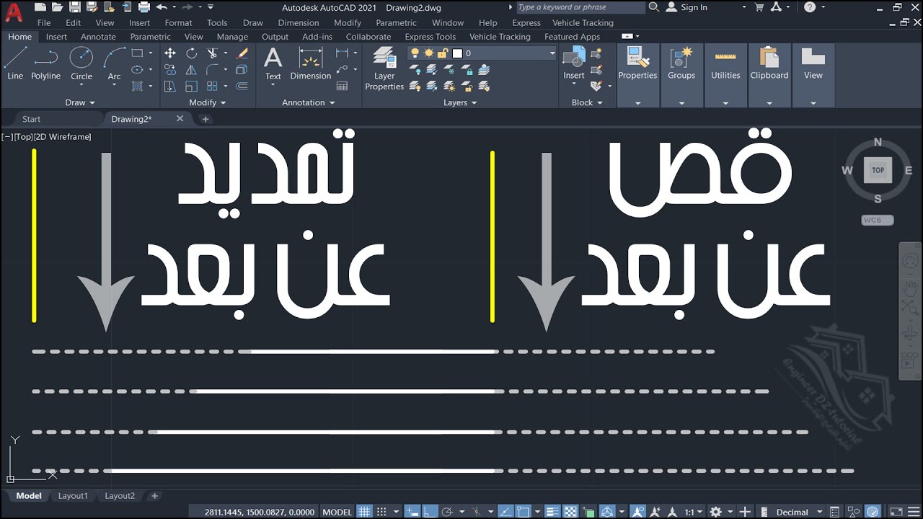Toggle the drawing grid display
Screen dimensions: 923x519
click(x=365, y=512)
